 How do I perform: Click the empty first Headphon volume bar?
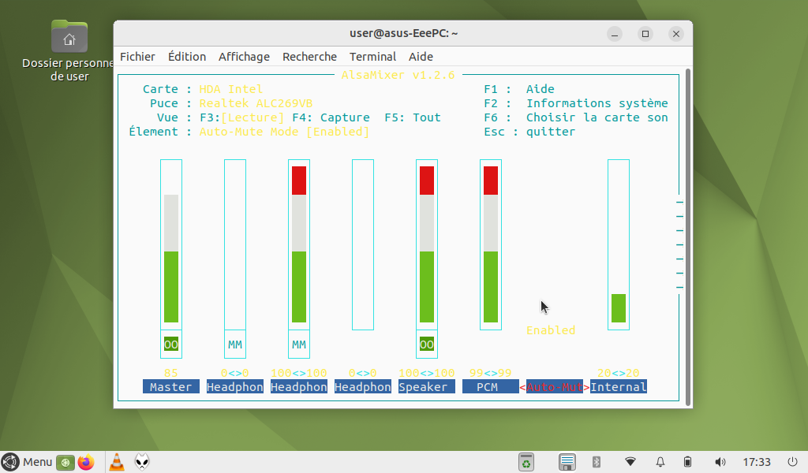tap(235, 244)
